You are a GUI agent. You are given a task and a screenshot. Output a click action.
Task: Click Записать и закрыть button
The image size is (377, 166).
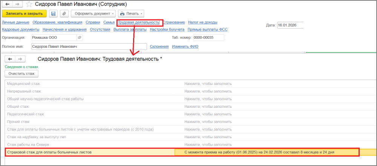25,14
